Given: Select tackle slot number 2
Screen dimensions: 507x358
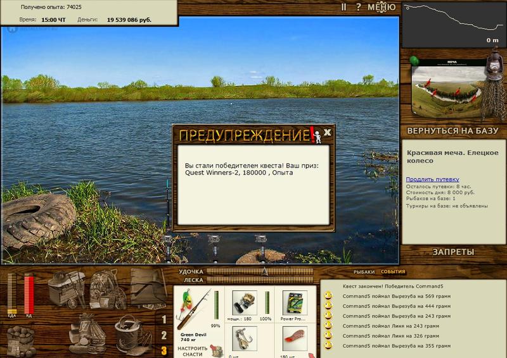Looking at the screenshot, I should 164,335.
